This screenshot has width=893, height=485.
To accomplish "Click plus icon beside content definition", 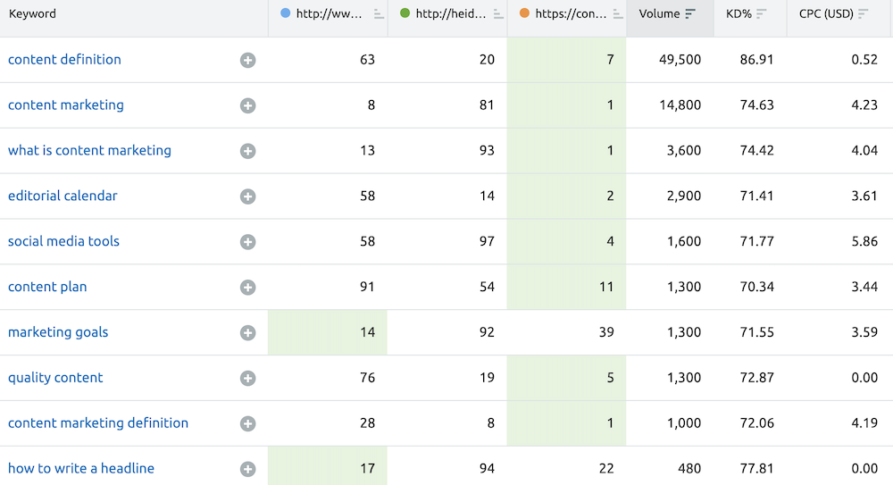I will click(247, 60).
